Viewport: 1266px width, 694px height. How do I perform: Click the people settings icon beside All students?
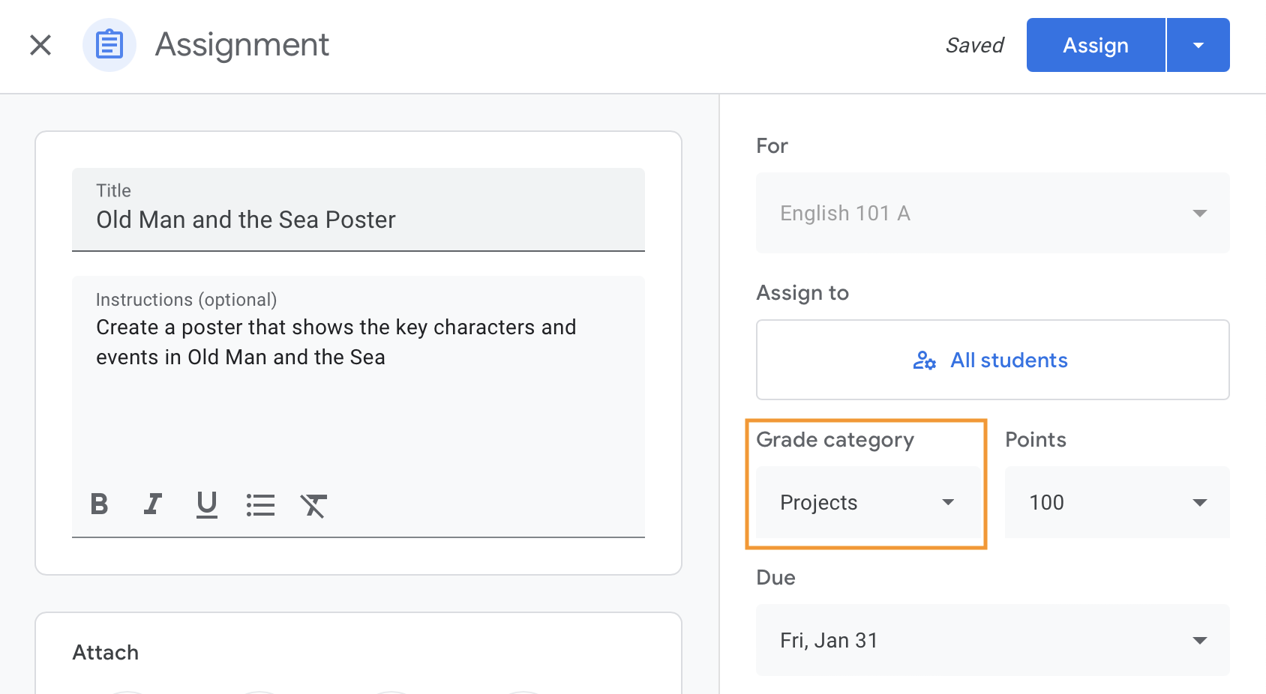[x=924, y=360]
